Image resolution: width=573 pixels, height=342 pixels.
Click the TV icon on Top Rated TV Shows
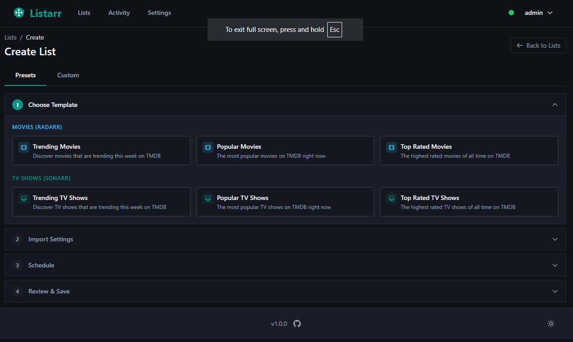[392, 198]
